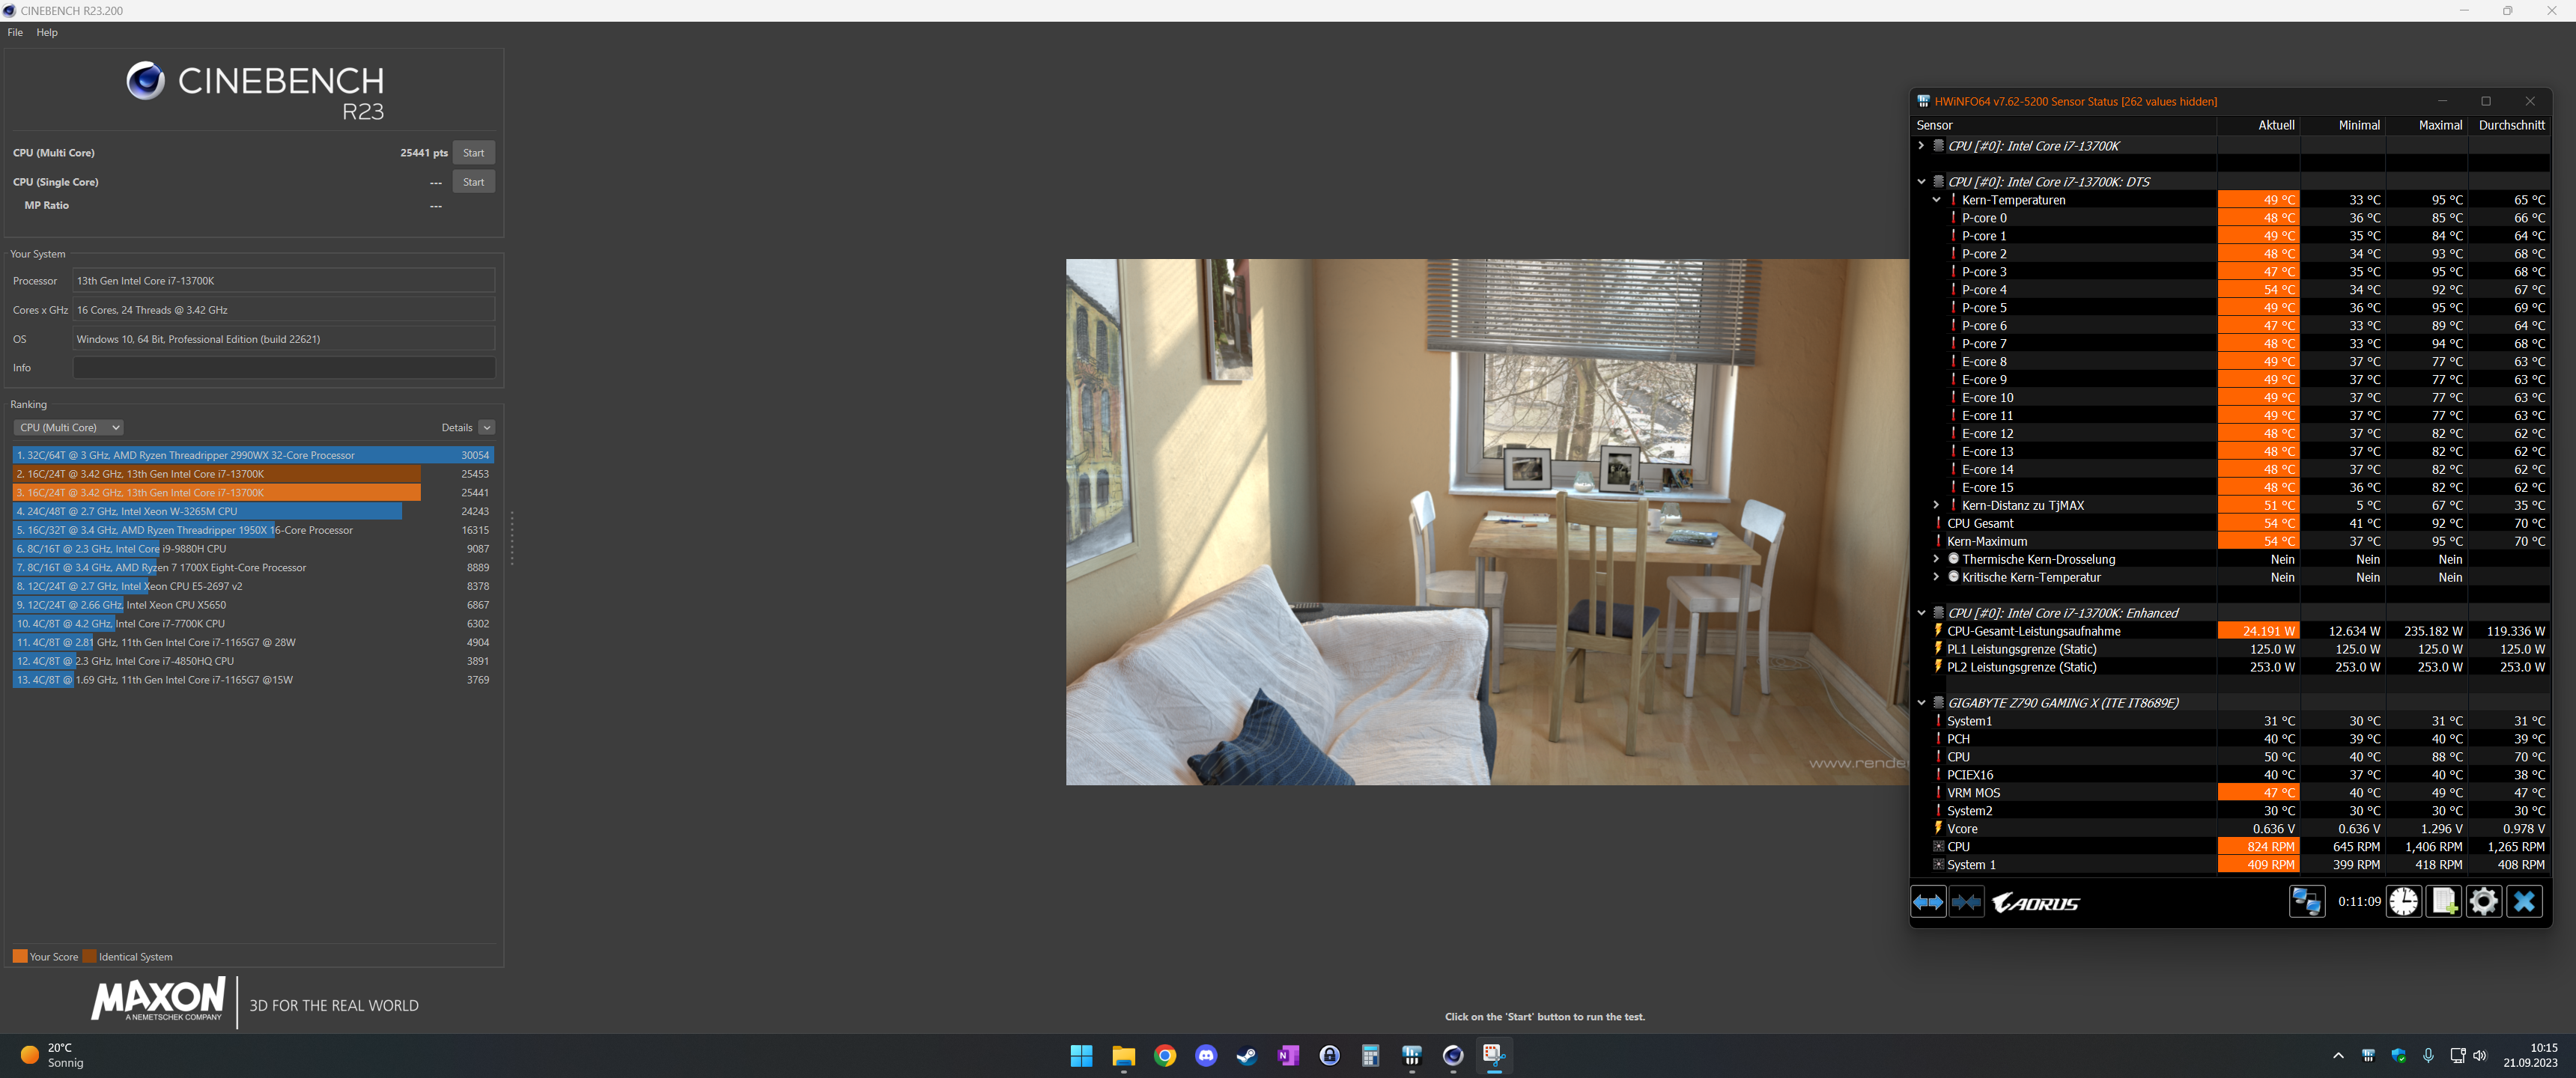Open Steam from the taskbar
The width and height of the screenshot is (2576, 1078).
coord(1247,1056)
